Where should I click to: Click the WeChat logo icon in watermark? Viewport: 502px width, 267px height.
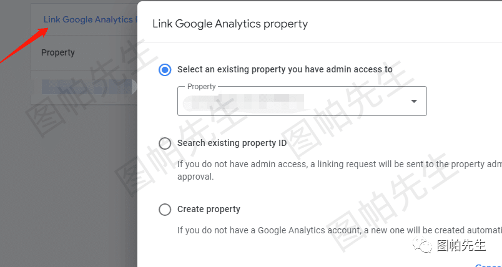[x=422, y=245]
